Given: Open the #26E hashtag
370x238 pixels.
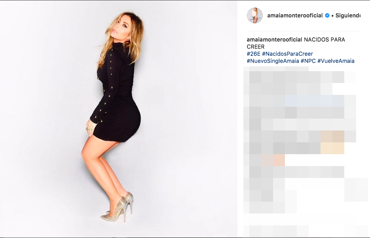Looking at the screenshot, I should pos(253,54).
